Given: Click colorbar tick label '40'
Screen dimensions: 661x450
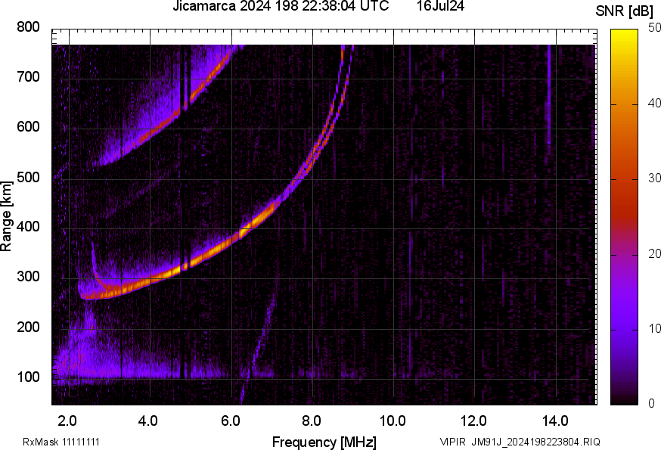Looking at the screenshot, I should click(x=654, y=104).
